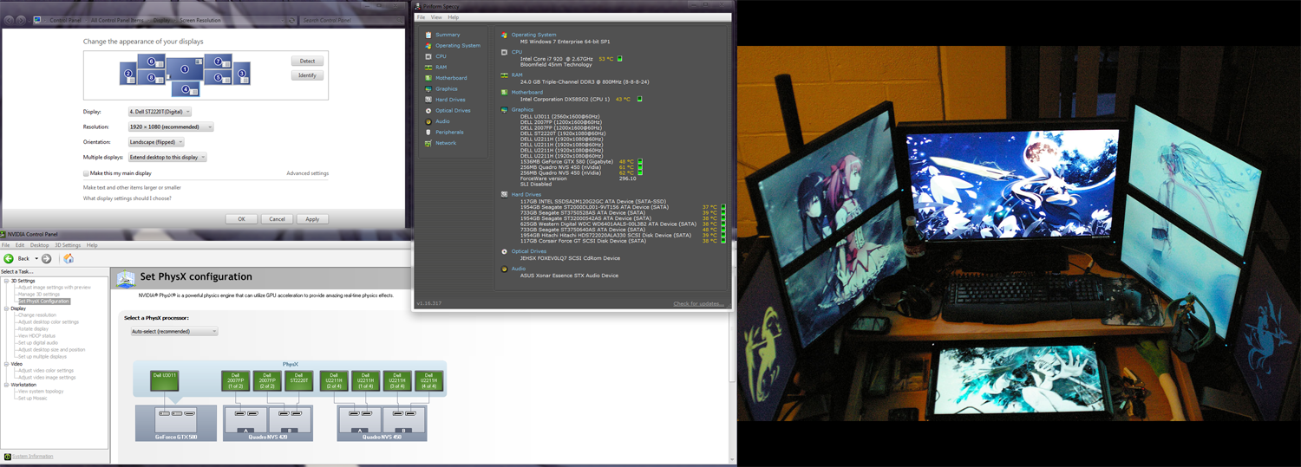Select Peripherals in Speccy sidebar
The height and width of the screenshot is (467, 1301).
tap(449, 132)
